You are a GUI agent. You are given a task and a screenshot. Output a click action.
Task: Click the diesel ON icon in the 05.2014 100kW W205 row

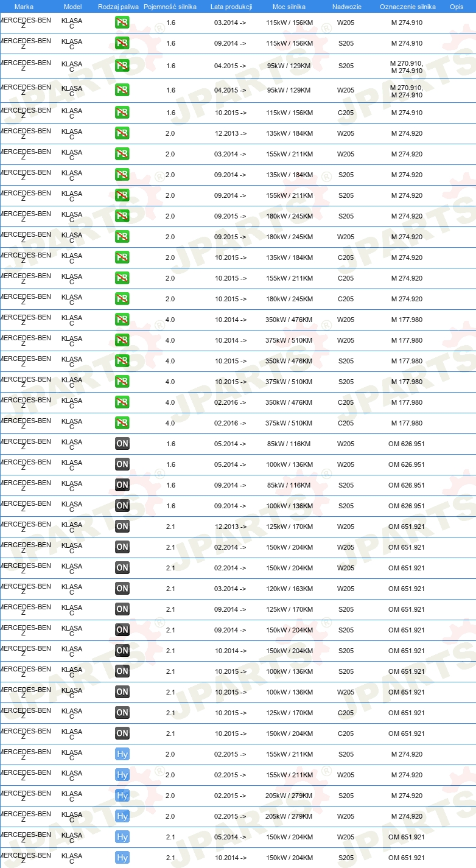(x=122, y=464)
